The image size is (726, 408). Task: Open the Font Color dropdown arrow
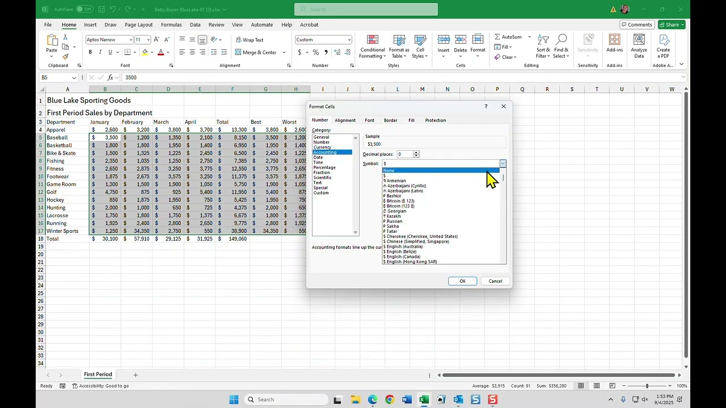coord(168,53)
